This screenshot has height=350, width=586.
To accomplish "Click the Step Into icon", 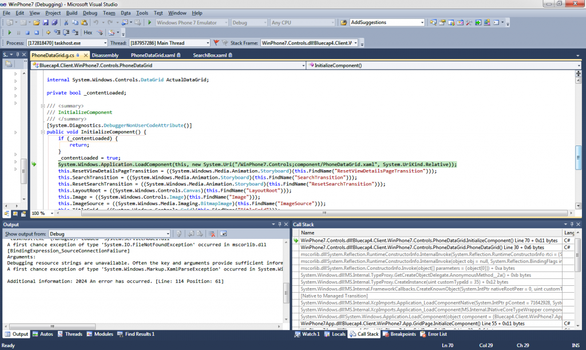I will tap(57, 33).
